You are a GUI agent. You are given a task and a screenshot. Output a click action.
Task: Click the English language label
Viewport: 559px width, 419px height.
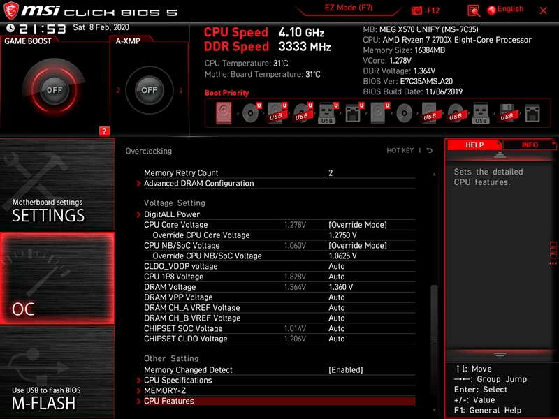[x=510, y=9]
